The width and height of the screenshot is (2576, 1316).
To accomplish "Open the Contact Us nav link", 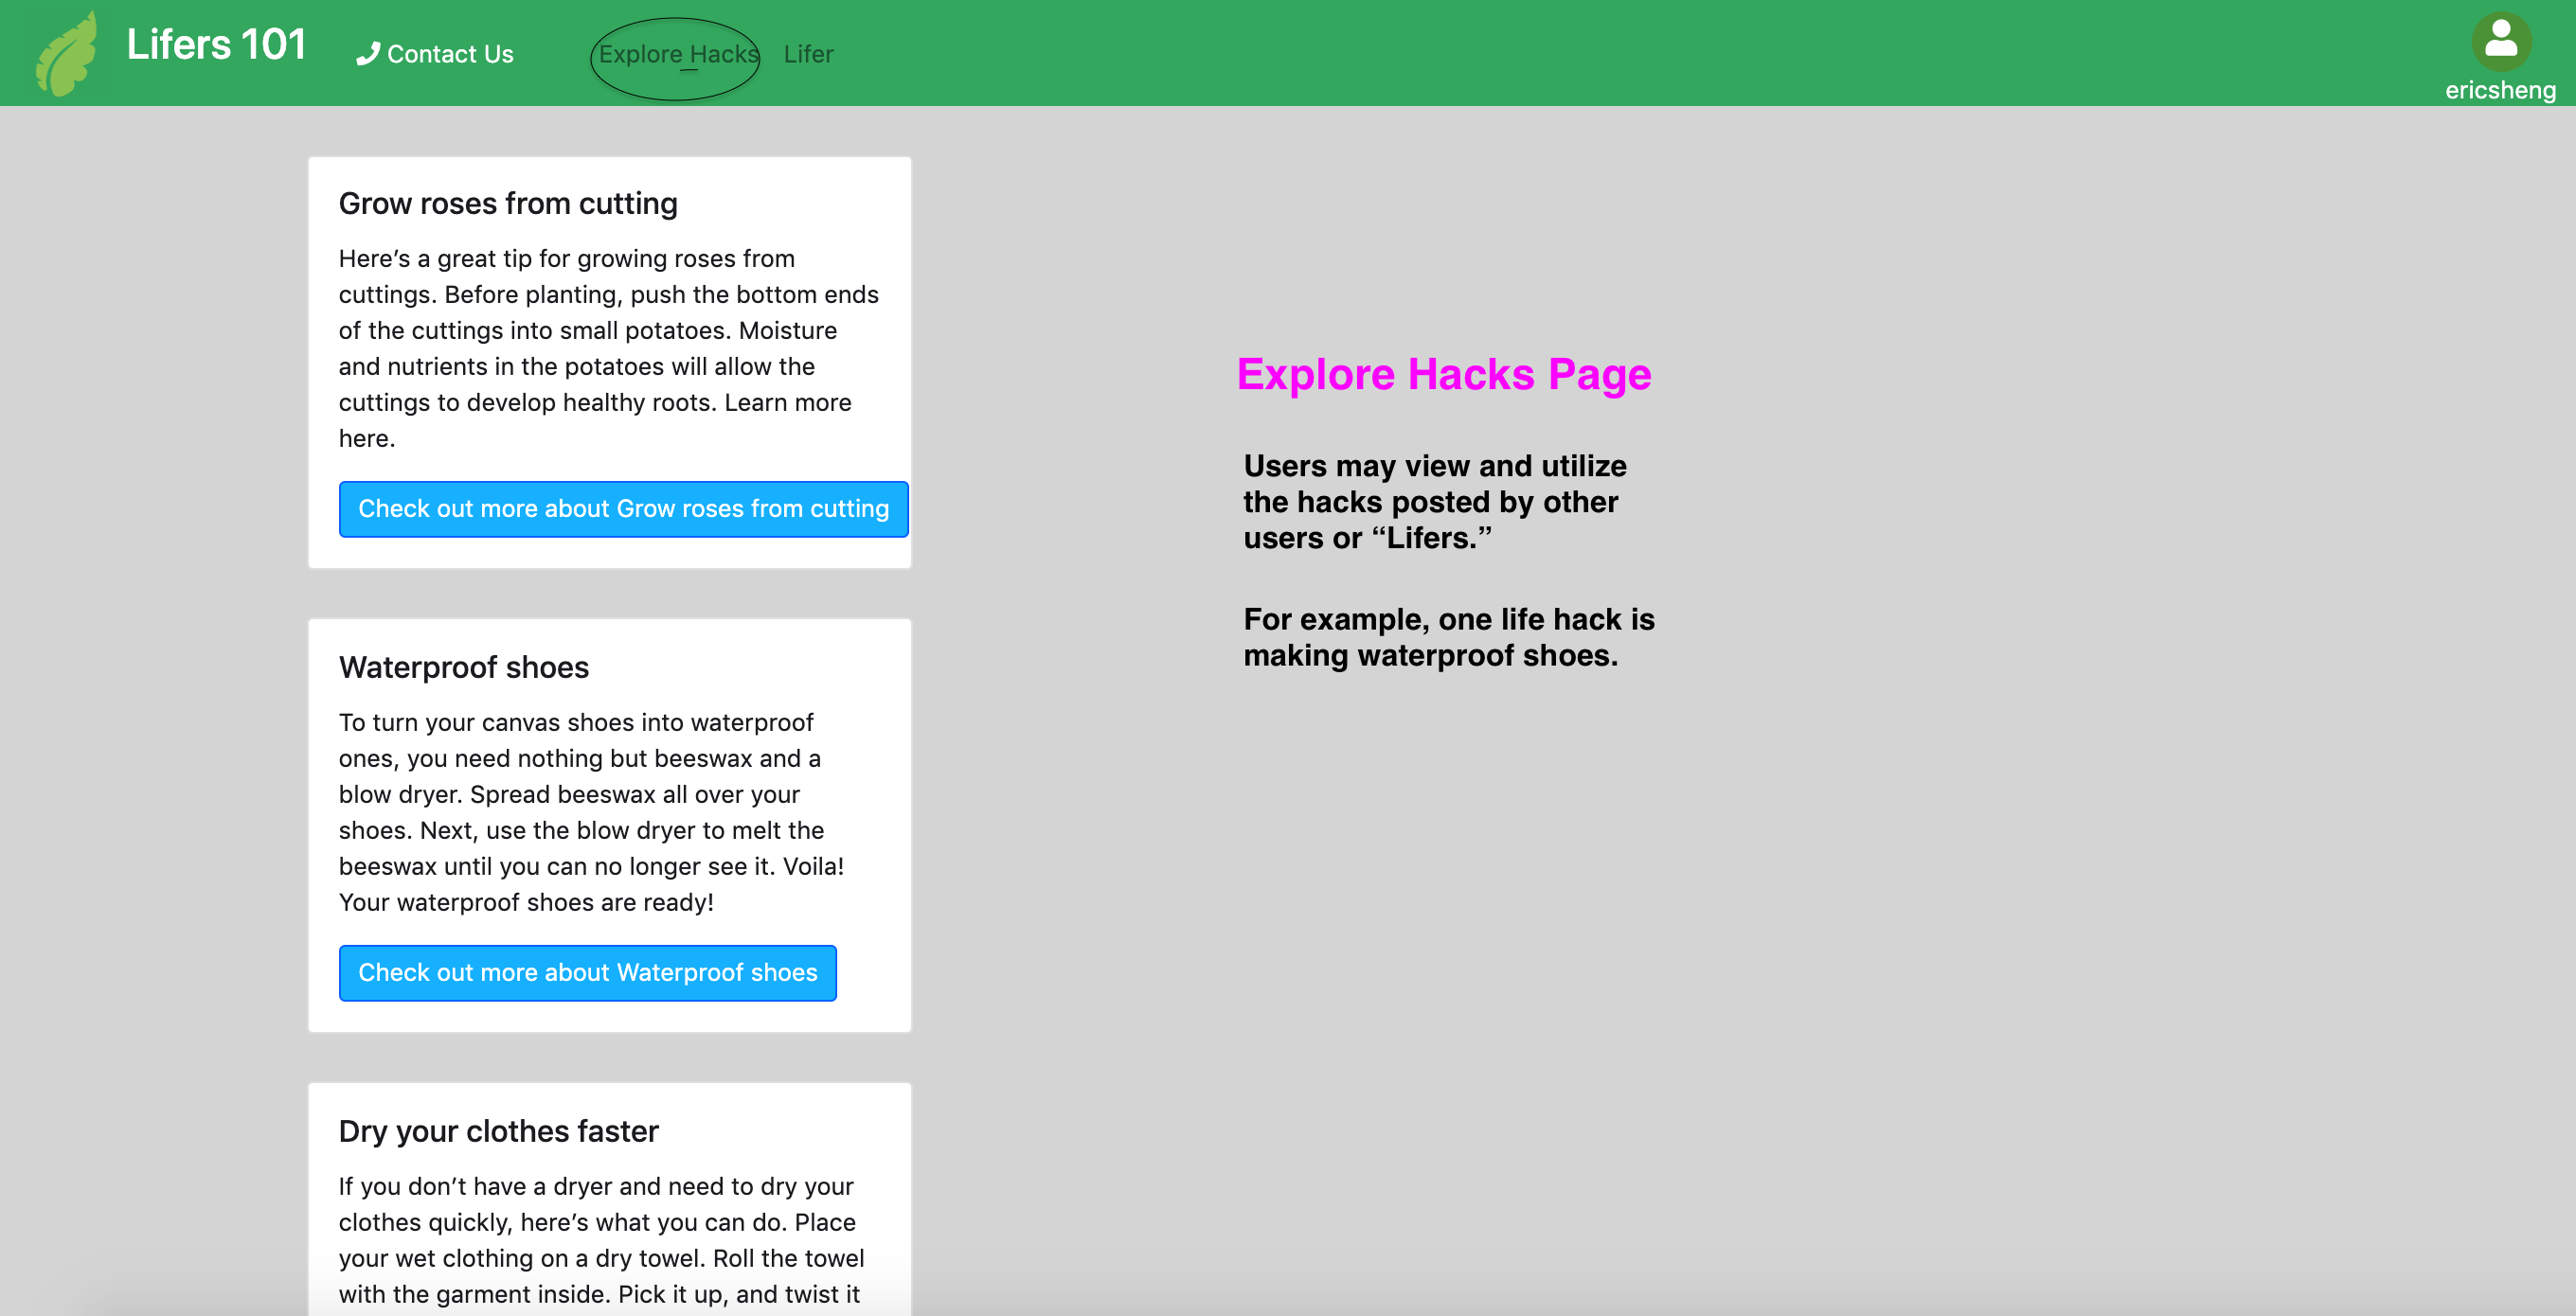I will pyautogui.click(x=449, y=54).
